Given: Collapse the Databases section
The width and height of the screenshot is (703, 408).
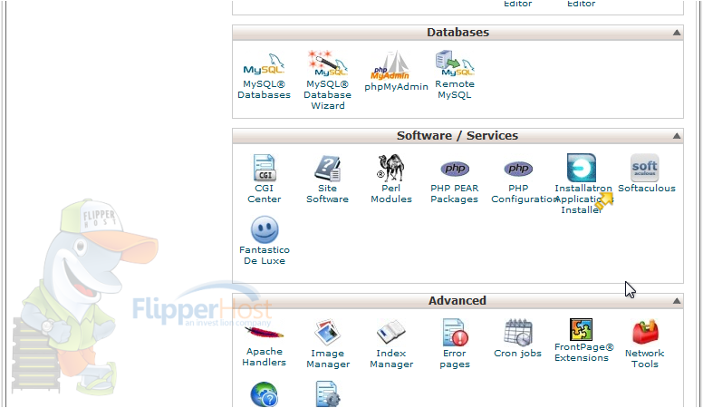Looking at the screenshot, I should tap(677, 33).
